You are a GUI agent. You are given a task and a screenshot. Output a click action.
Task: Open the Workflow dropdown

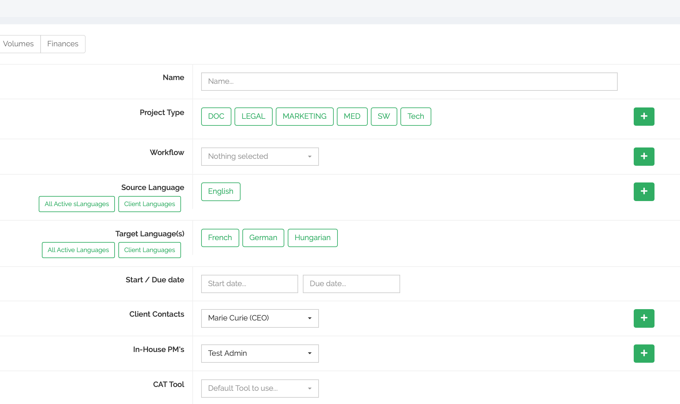pos(260,157)
